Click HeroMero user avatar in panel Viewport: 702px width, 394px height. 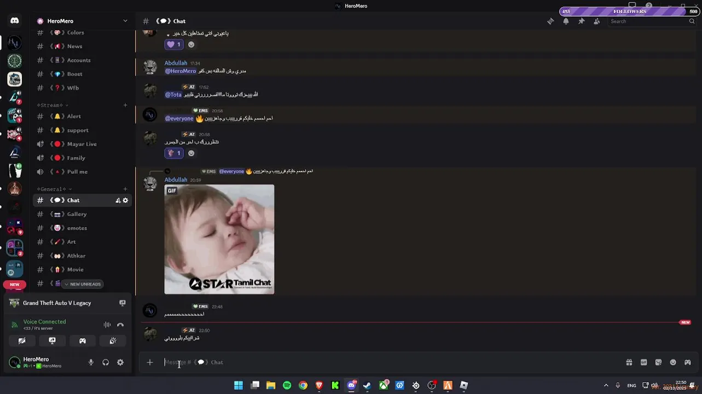(15, 362)
